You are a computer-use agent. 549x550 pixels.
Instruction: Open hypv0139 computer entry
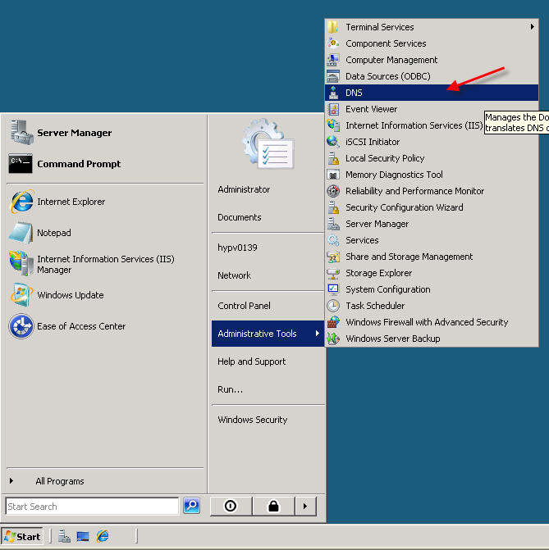click(x=237, y=248)
